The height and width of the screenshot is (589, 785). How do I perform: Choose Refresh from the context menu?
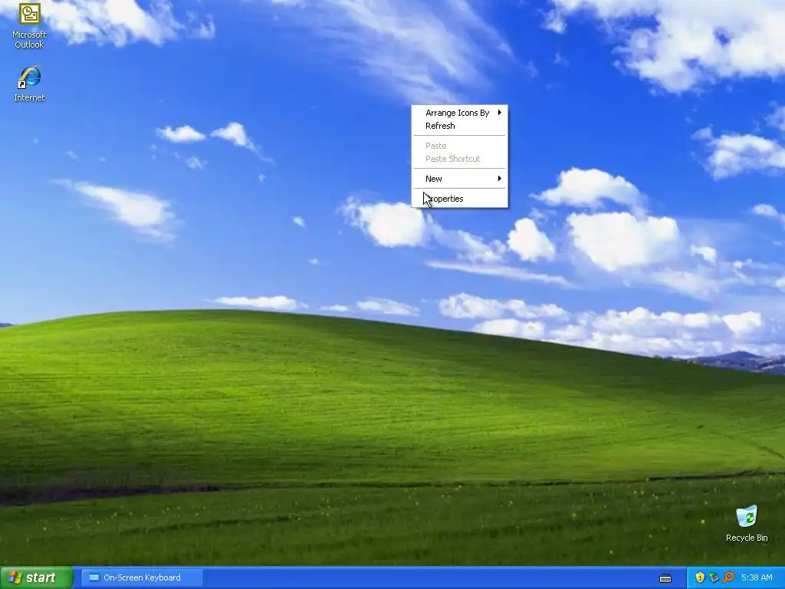(x=460, y=126)
